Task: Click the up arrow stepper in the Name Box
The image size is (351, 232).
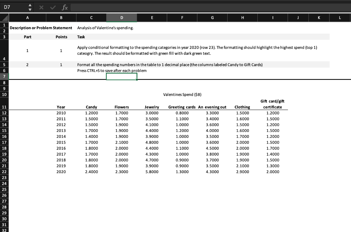Action: click(x=30, y=5)
